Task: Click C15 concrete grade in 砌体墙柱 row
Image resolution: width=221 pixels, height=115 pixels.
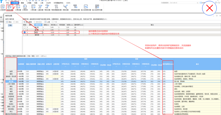Action: [31, 109]
